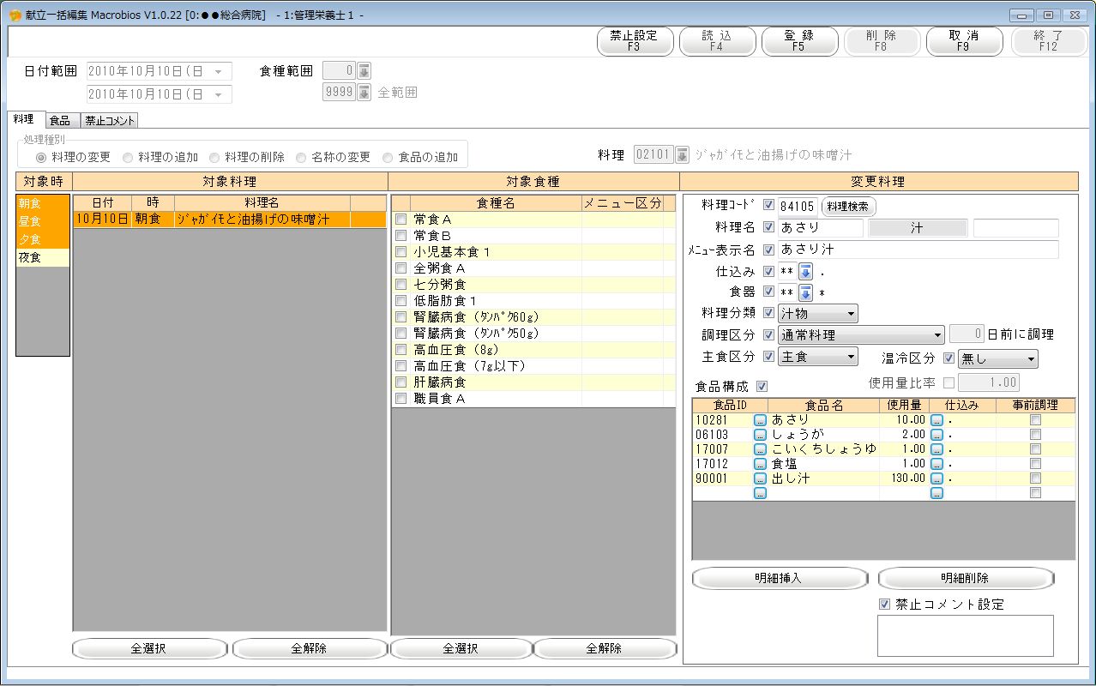The height and width of the screenshot is (686, 1096).
Task: Open 仕込み picker in the あさり row
Action: click(936, 420)
